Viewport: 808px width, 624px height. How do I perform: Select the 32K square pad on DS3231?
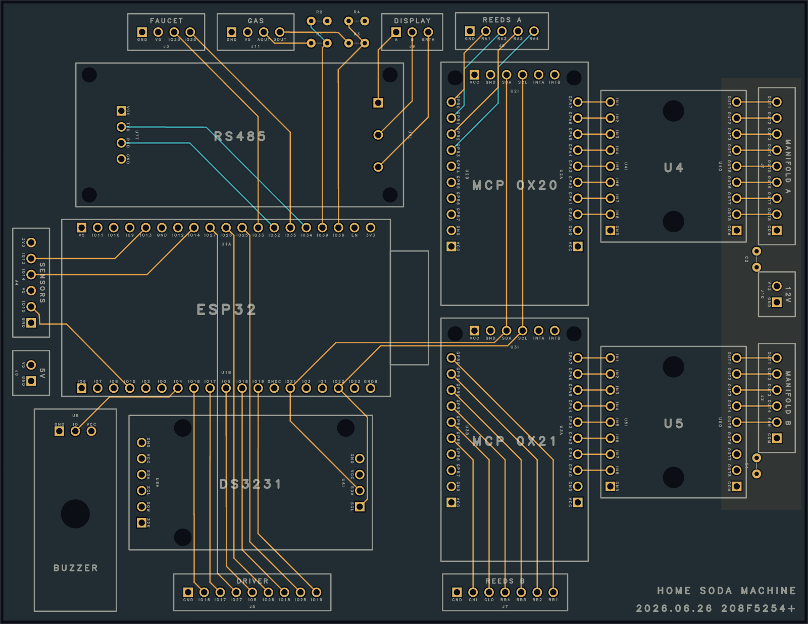point(142,523)
